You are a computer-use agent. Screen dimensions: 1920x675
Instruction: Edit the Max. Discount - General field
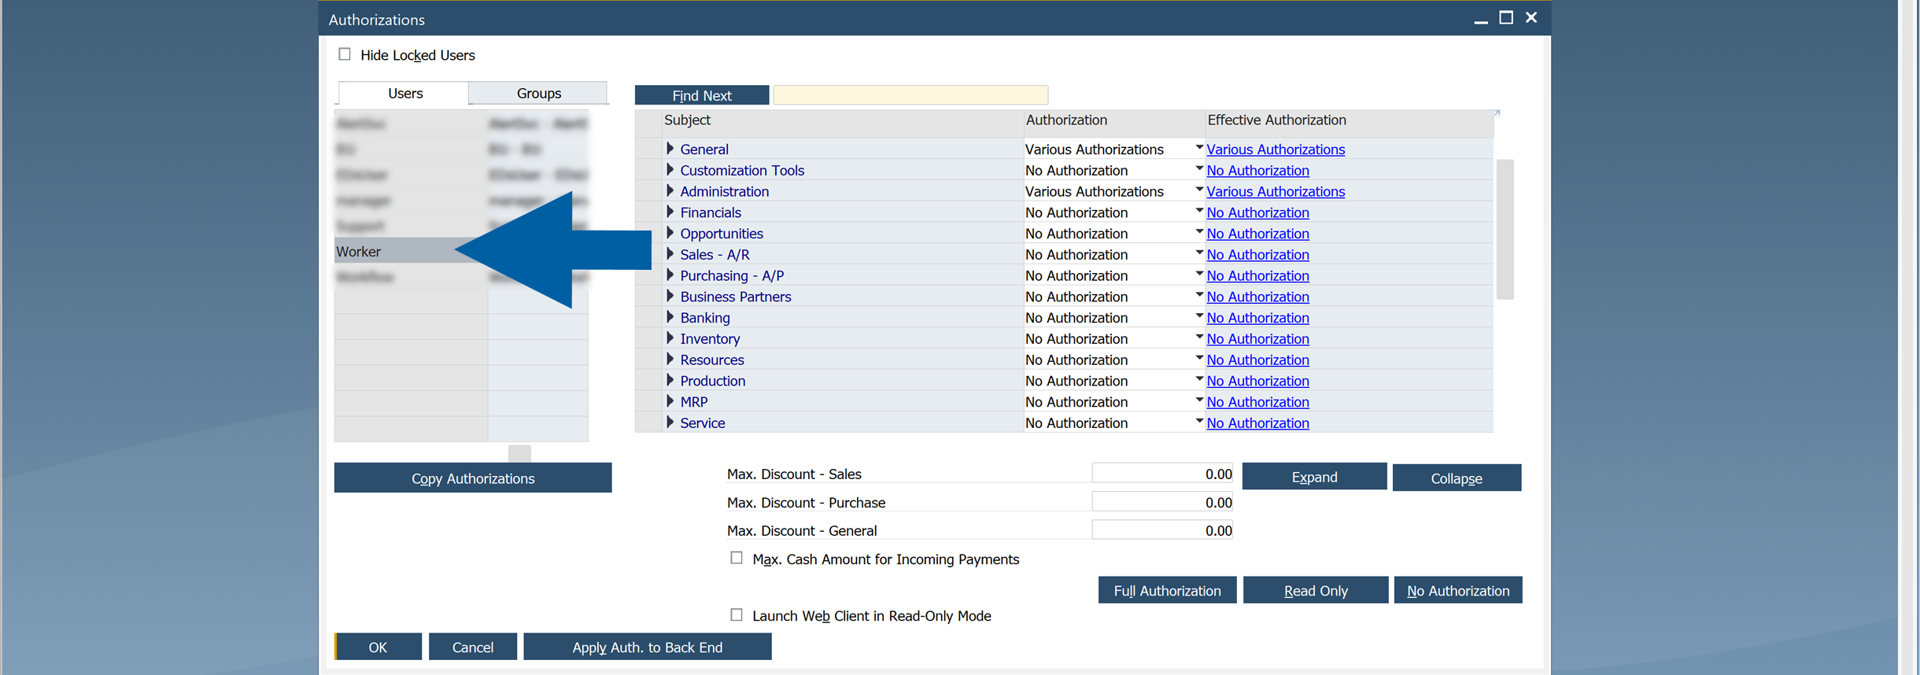click(x=1162, y=530)
